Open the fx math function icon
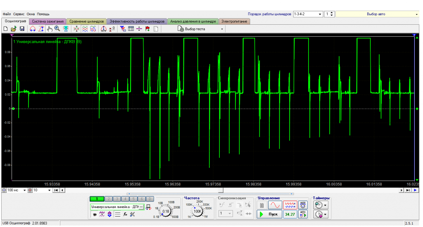The width and height of the screenshot is (423, 227). 125,214
